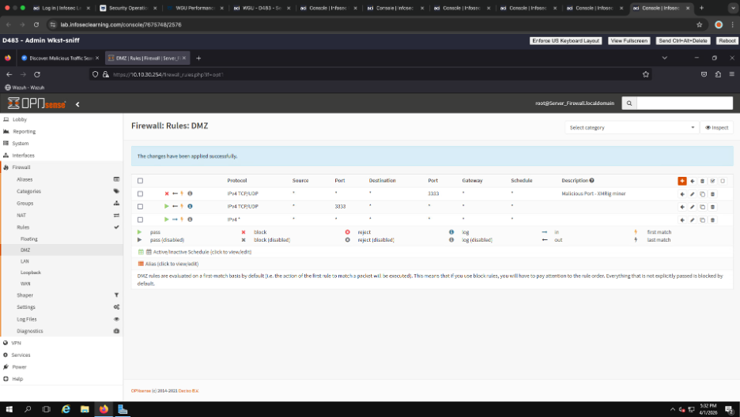Expand the VPN menu in sidebar
Viewport: 740px width, 417px height.
pos(16,343)
